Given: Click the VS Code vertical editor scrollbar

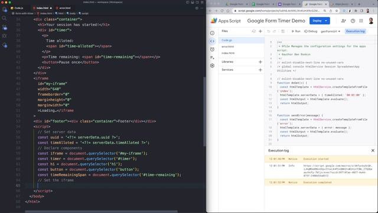Looking at the screenshot, I should (205, 111).
